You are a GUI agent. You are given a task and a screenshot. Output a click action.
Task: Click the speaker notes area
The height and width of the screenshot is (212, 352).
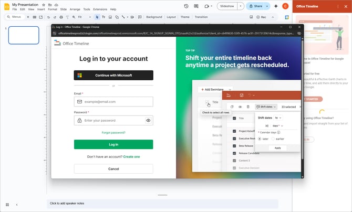(x=162, y=203)
